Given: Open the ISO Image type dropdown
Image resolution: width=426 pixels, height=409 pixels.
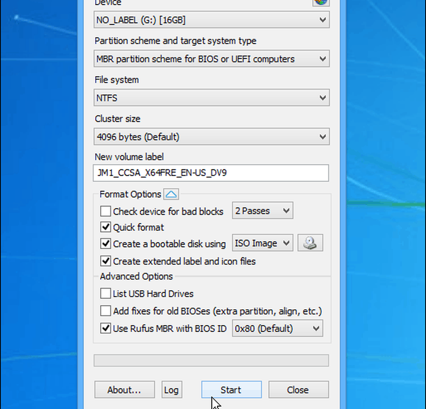Looking at the screenshot, I should pyautogui.click(x=262, y=243).
